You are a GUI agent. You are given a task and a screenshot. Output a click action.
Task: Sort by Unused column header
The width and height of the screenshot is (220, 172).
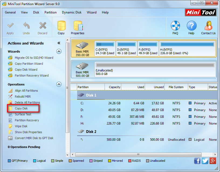tap(155, 87)
